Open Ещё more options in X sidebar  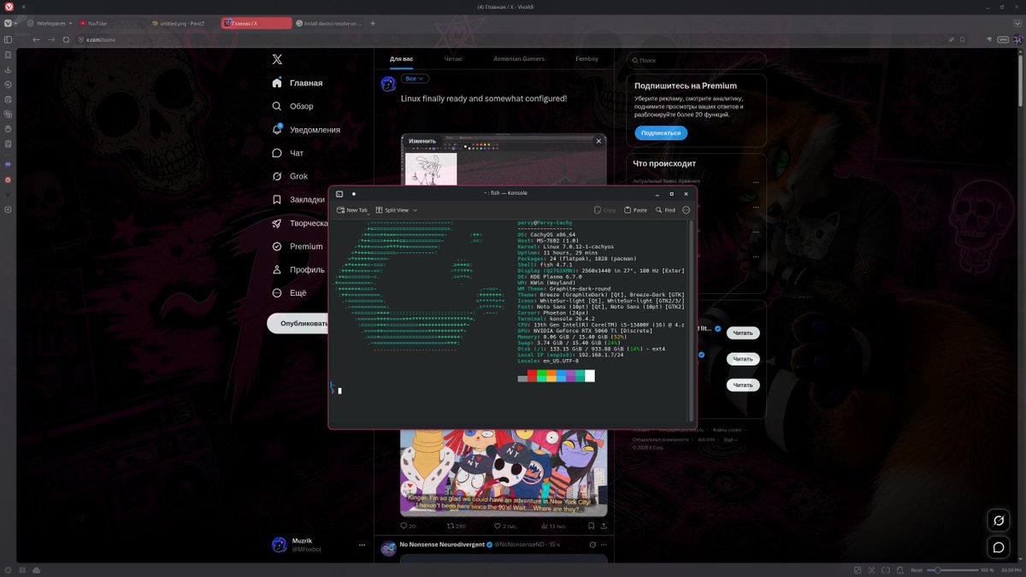click(289, 292)
